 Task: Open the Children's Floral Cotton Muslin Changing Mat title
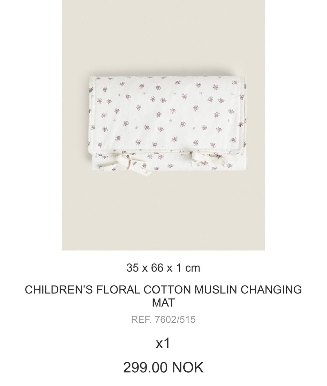[163, 296]
